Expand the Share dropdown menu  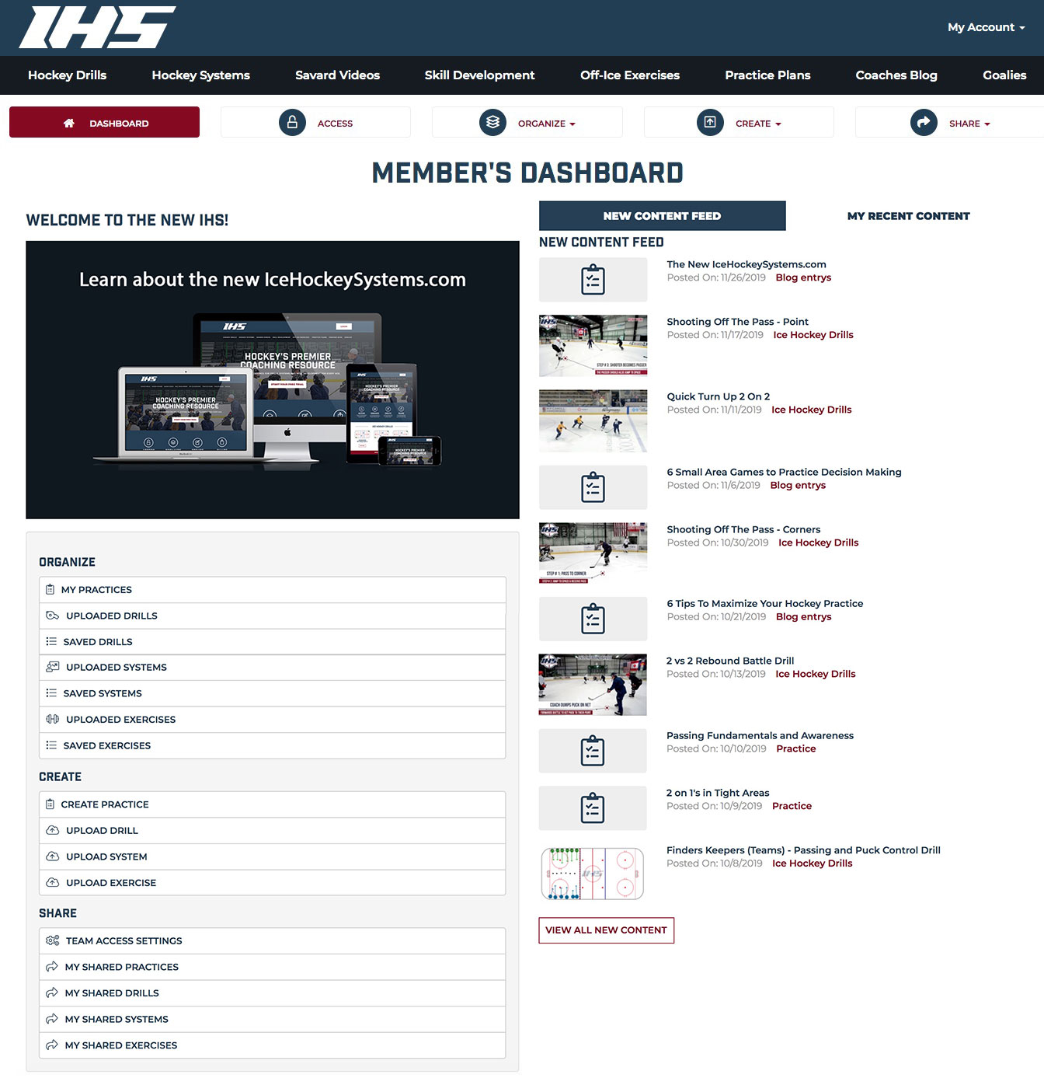point(950,123)
